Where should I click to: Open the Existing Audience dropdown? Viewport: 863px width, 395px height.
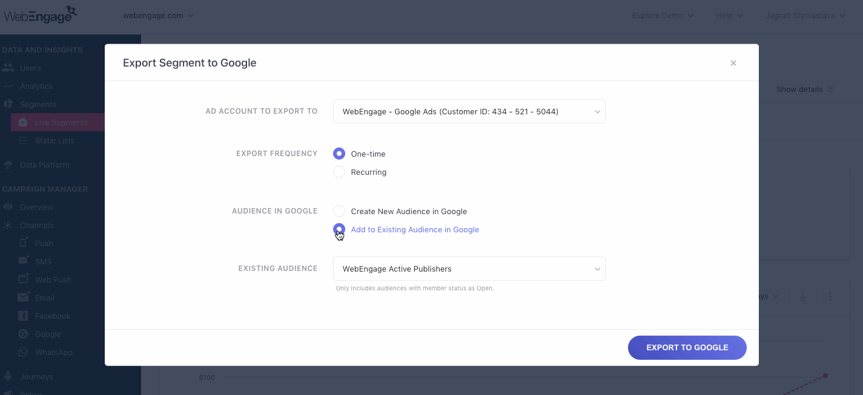pos(469,269)
